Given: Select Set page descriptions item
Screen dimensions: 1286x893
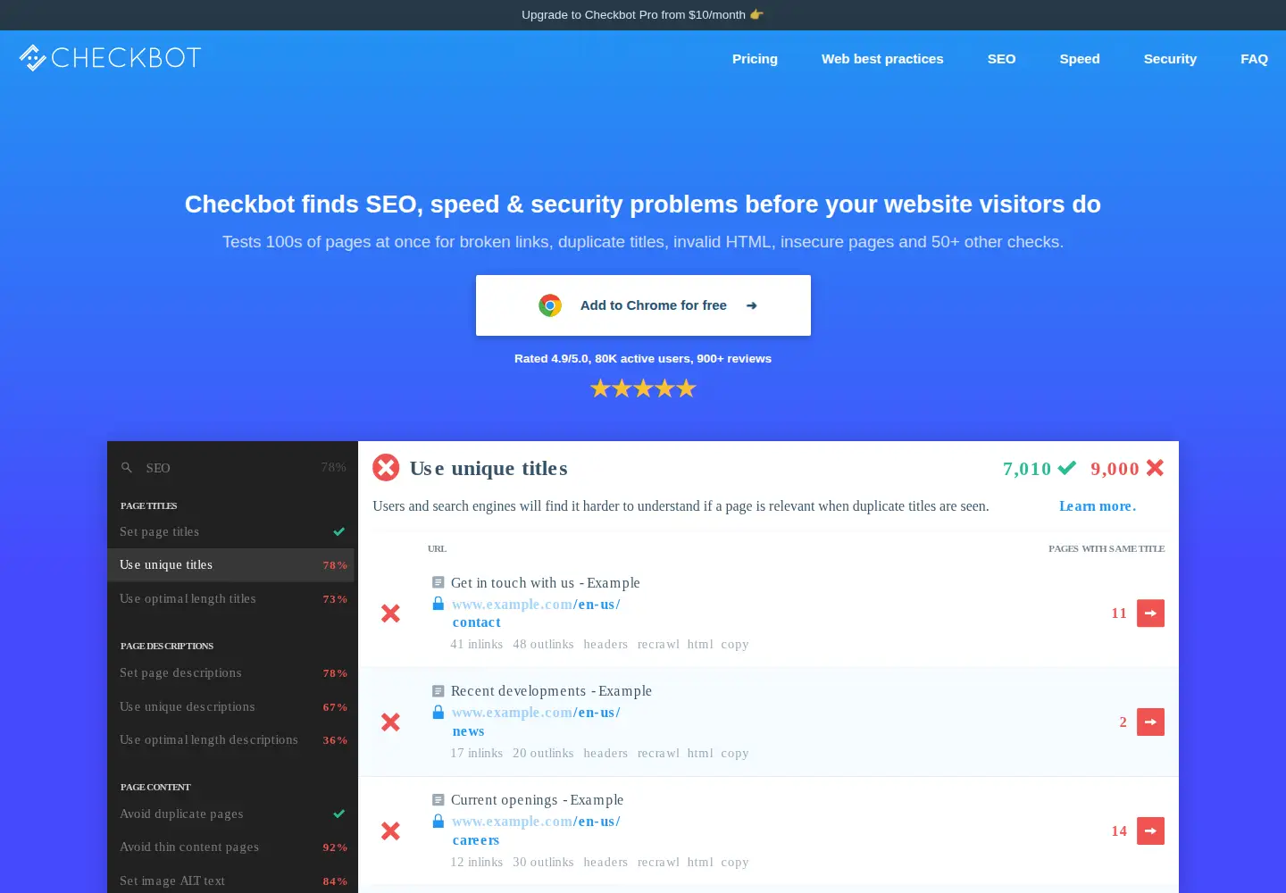Looking at the screenshot, I should click(232, 673).
